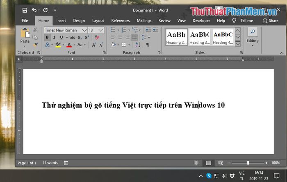287x182 pixels.
Task: Apply borders to paragraph
Action: [x=124, y=45]
